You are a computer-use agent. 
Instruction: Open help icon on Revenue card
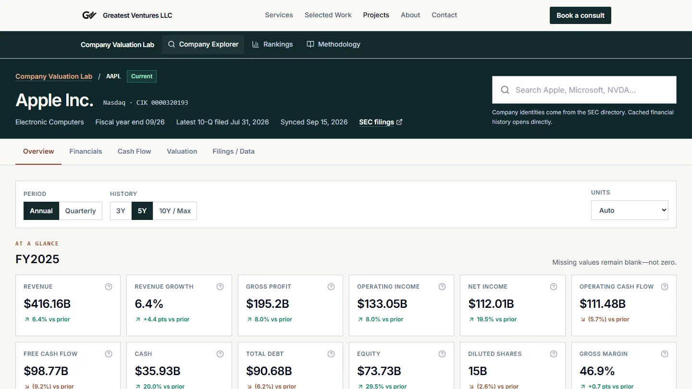109,287
